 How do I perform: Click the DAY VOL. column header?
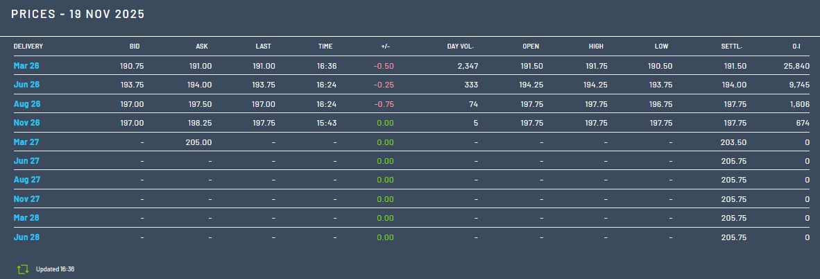pyautogui.click(x=461, y=46)
